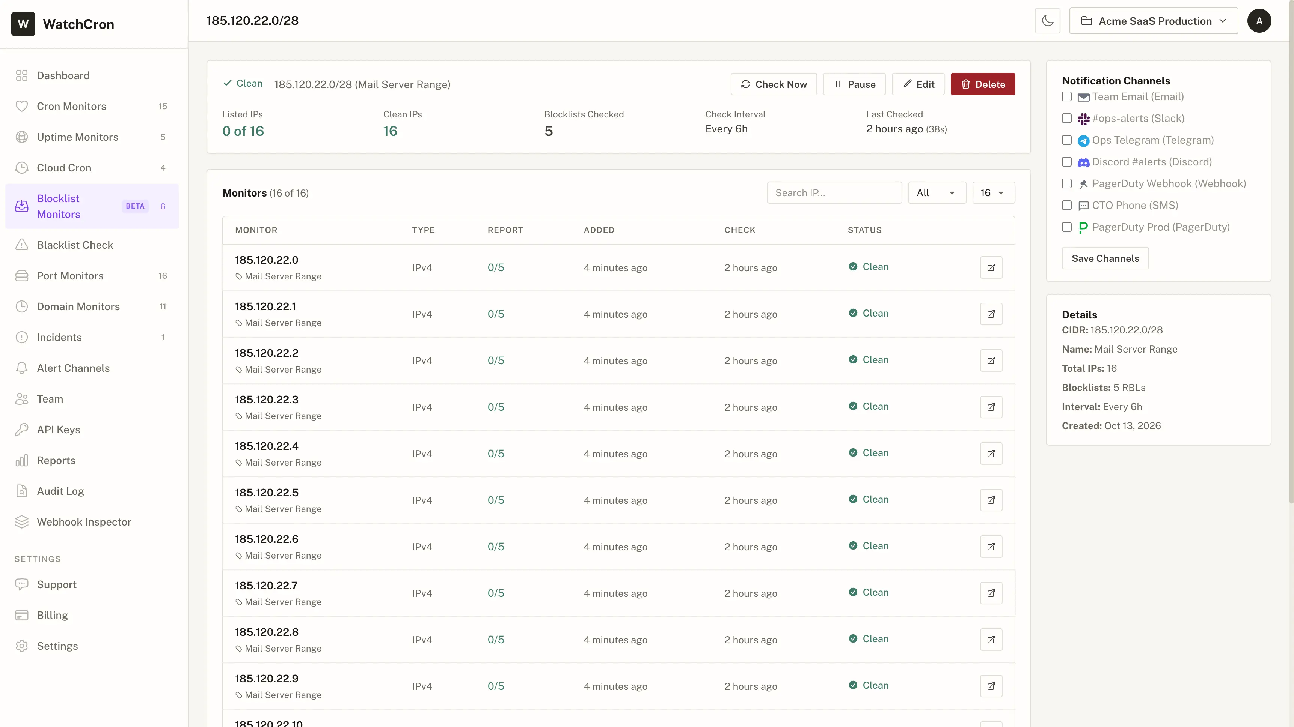Viewport: 1294px width, 727px height.
Task: Enable PagerDuty Webhook channel
Action: click(1066, 184)
